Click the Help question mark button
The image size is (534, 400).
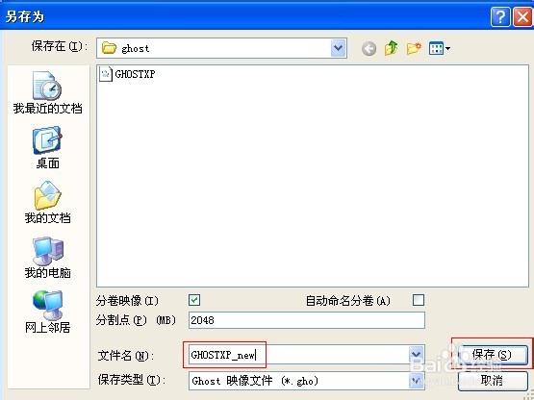500,16
